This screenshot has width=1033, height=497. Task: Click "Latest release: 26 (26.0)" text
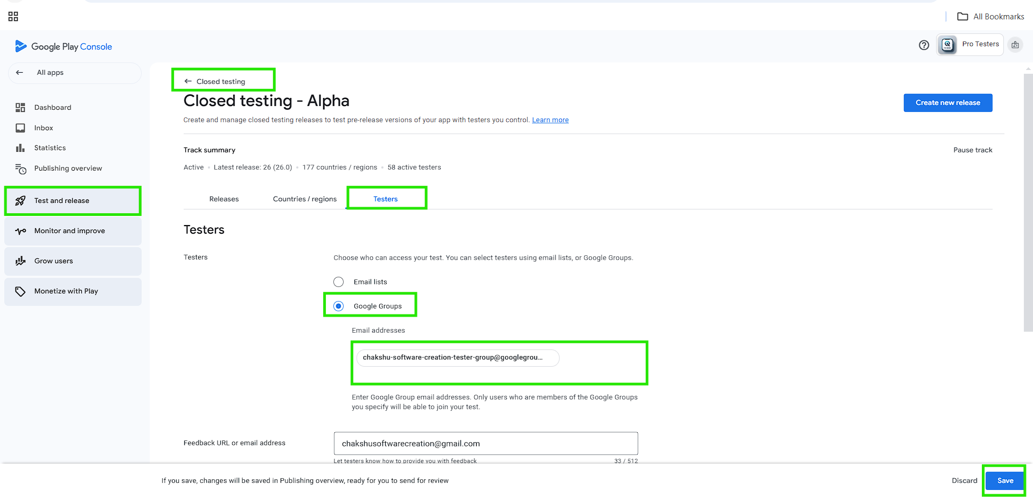(x=253, y=167)
